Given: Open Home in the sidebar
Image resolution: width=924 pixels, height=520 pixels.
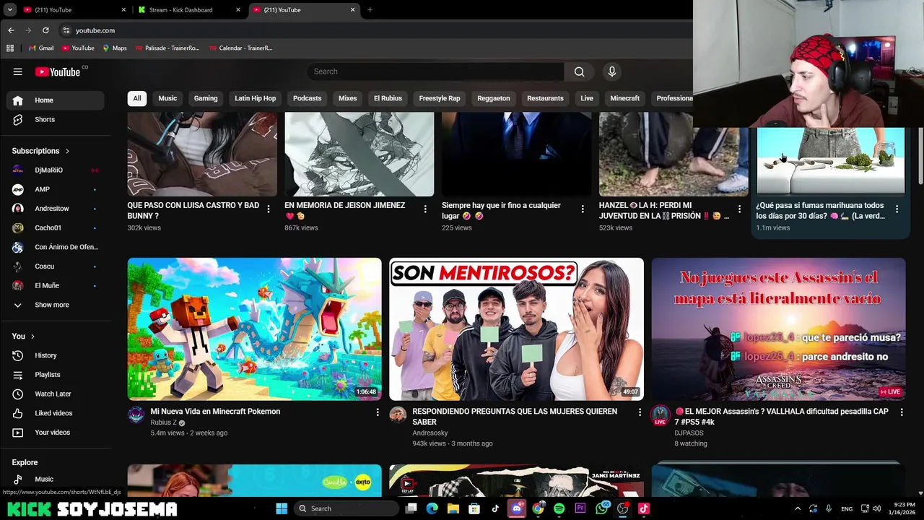Looking at the screenshot, I should coord(56,100).
